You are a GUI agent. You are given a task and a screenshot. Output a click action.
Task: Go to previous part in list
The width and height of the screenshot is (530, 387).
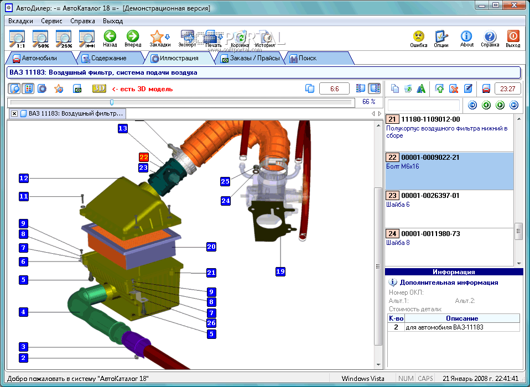486,105
